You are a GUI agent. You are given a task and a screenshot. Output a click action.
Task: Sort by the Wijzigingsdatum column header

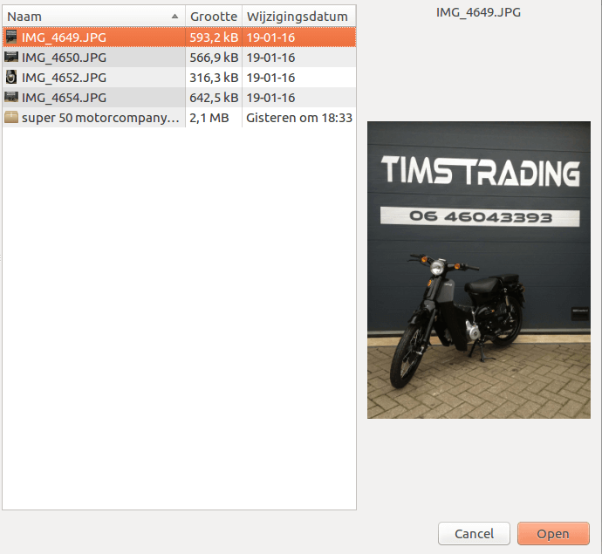point(298,17)
